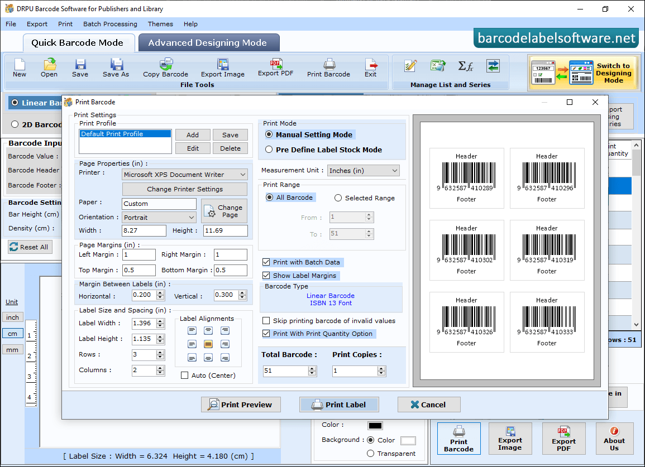
Task: Click the Print Label button
Action: 340,405
